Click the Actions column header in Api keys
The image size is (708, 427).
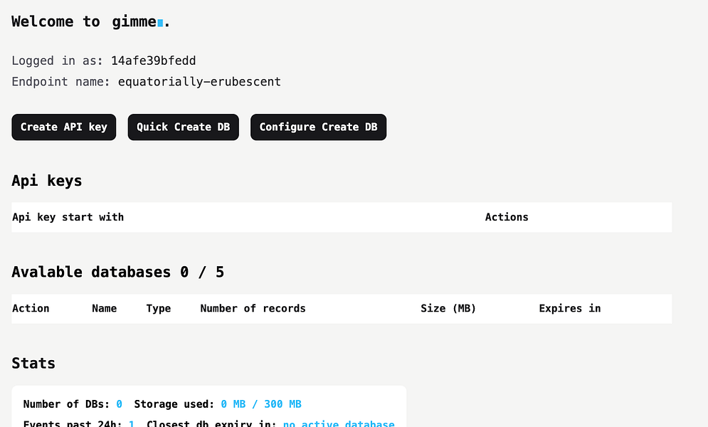click(507, 217)
